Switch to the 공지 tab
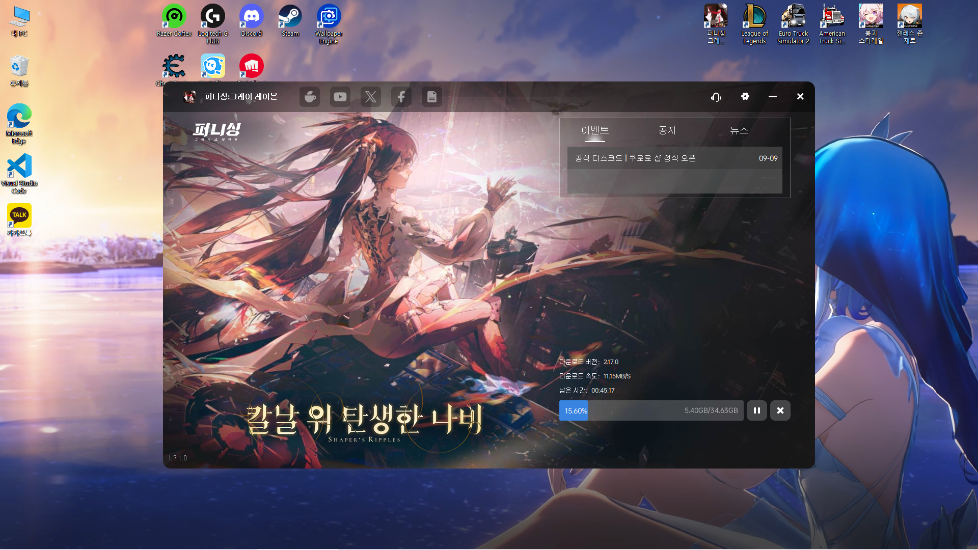This screenshot has height=550, width=978. (667, 130)
